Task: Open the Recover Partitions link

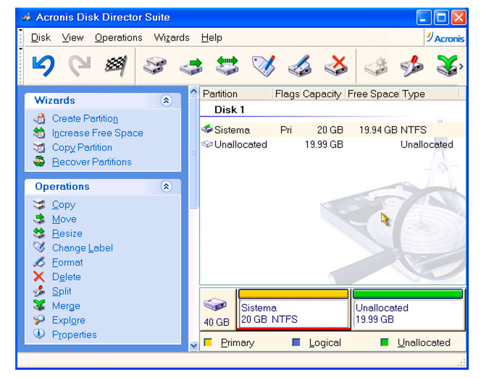Action: tap(91, 161)
